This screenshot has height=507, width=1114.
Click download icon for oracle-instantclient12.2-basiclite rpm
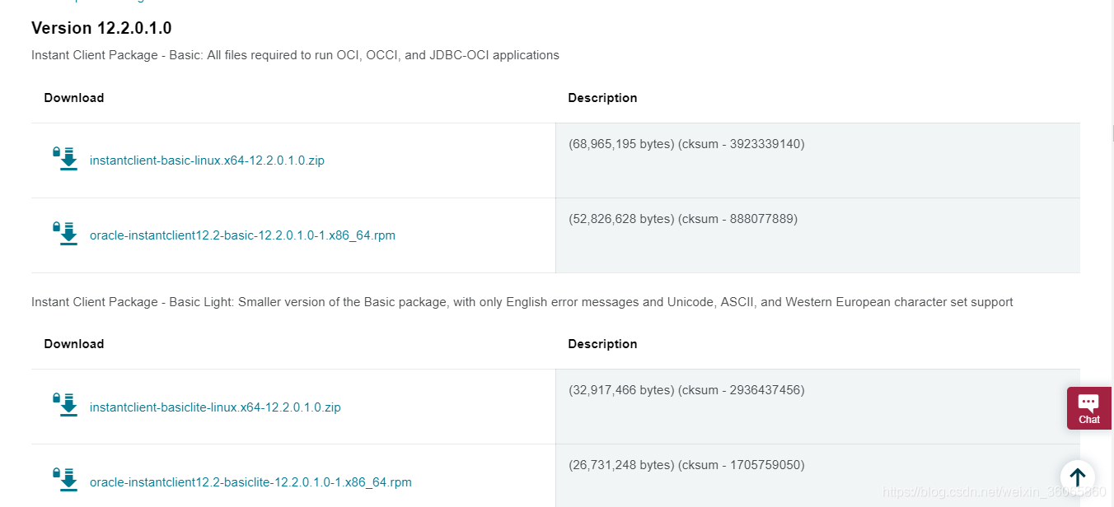pos(65,481)
